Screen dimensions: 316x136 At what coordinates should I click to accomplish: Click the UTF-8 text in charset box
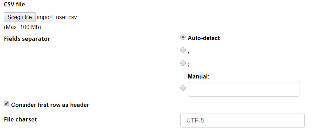pyautogui.click(x=195, y=120)
